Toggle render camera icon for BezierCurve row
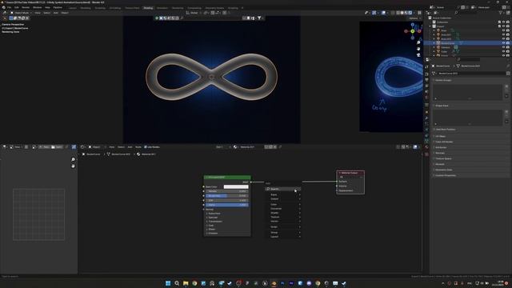512x288 pixels. coord(508,43)
